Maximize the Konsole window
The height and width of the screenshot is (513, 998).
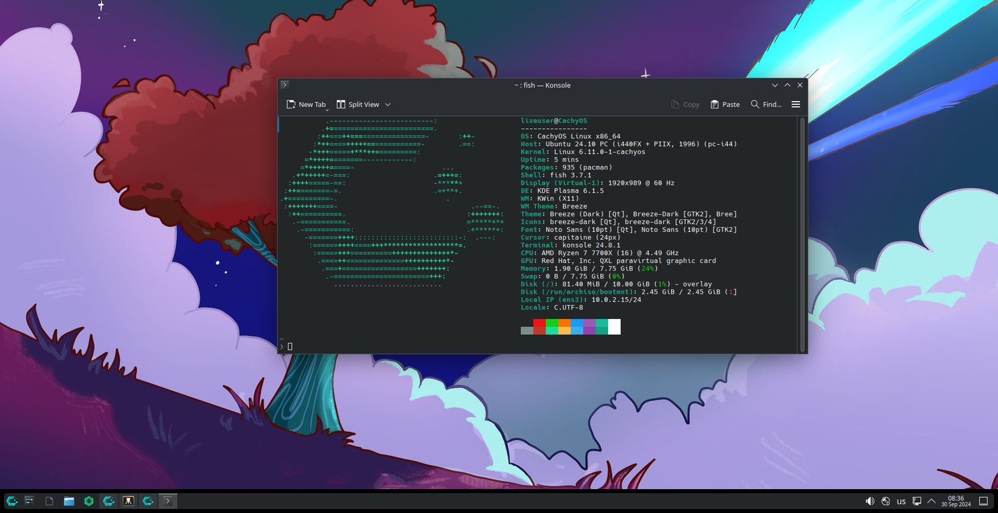[x=788, y=85]
